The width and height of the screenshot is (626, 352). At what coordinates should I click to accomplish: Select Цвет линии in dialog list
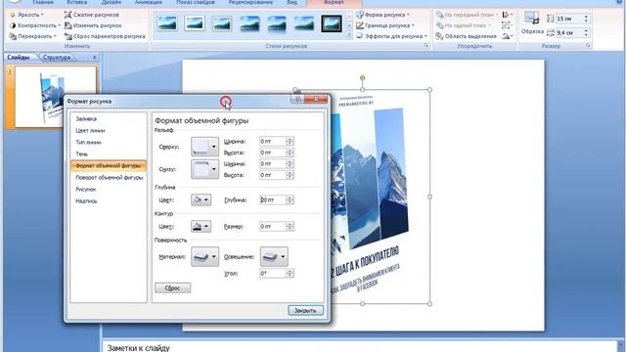pos(109,130)
